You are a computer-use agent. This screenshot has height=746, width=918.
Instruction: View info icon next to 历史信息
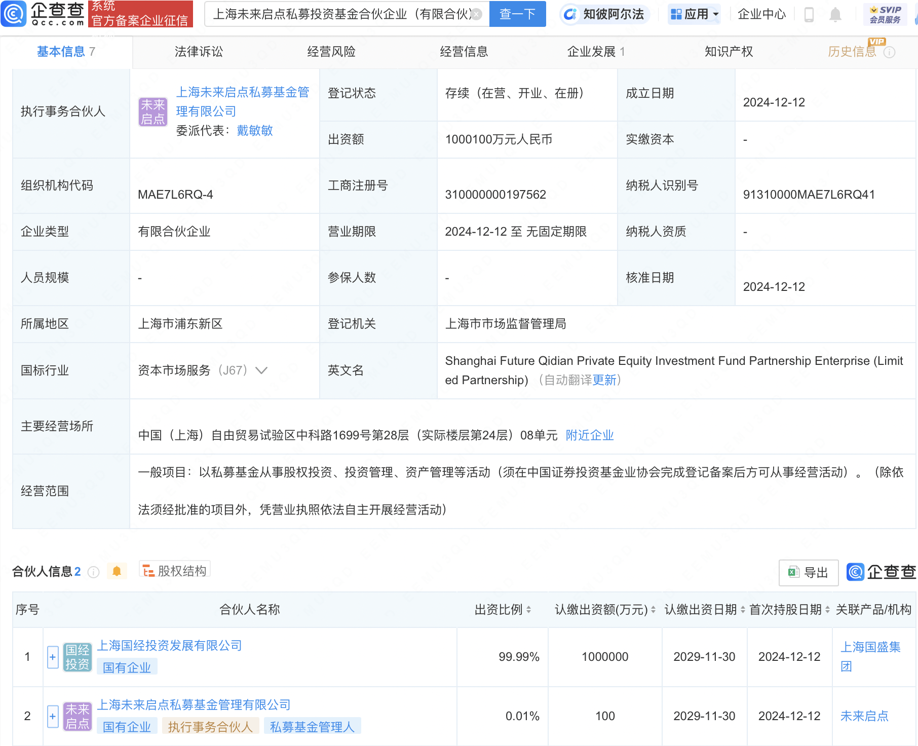[x=890, y=52]
